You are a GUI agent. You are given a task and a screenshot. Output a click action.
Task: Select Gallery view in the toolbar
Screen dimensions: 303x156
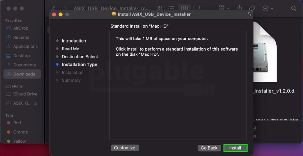point(197,8)
